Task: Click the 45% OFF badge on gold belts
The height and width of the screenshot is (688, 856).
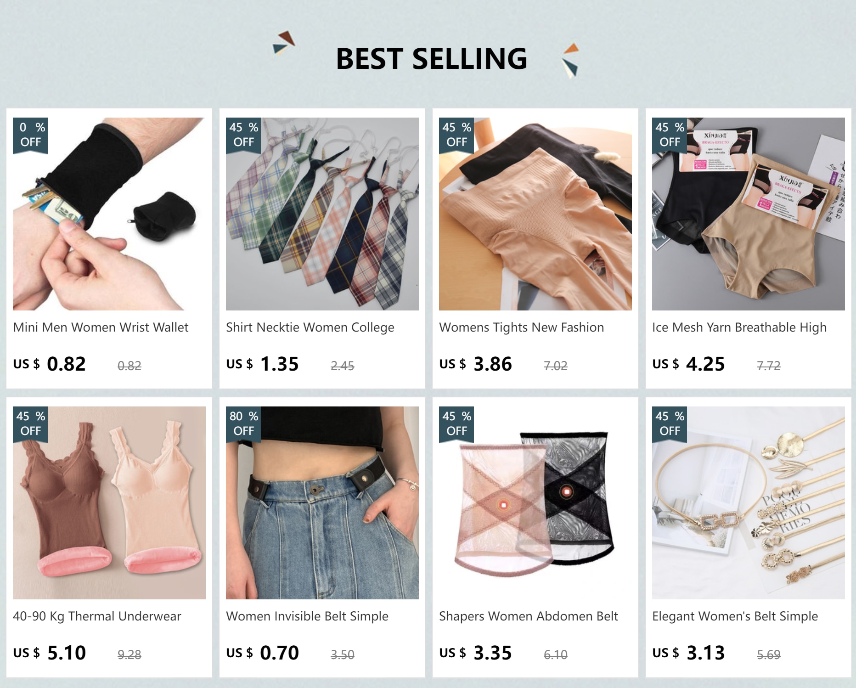Action: tap(670, 424)
